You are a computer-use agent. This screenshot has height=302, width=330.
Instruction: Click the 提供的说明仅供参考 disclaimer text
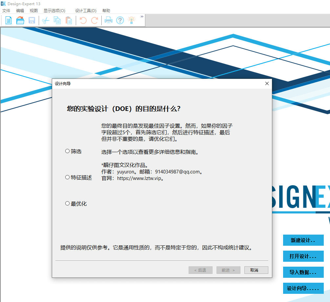(x=156, y=248)
